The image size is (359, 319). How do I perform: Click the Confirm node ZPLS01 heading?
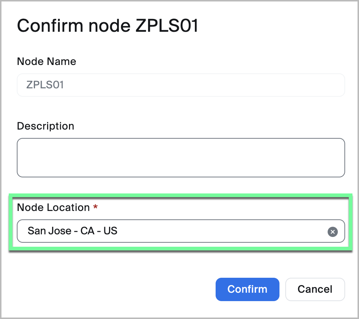108,26
